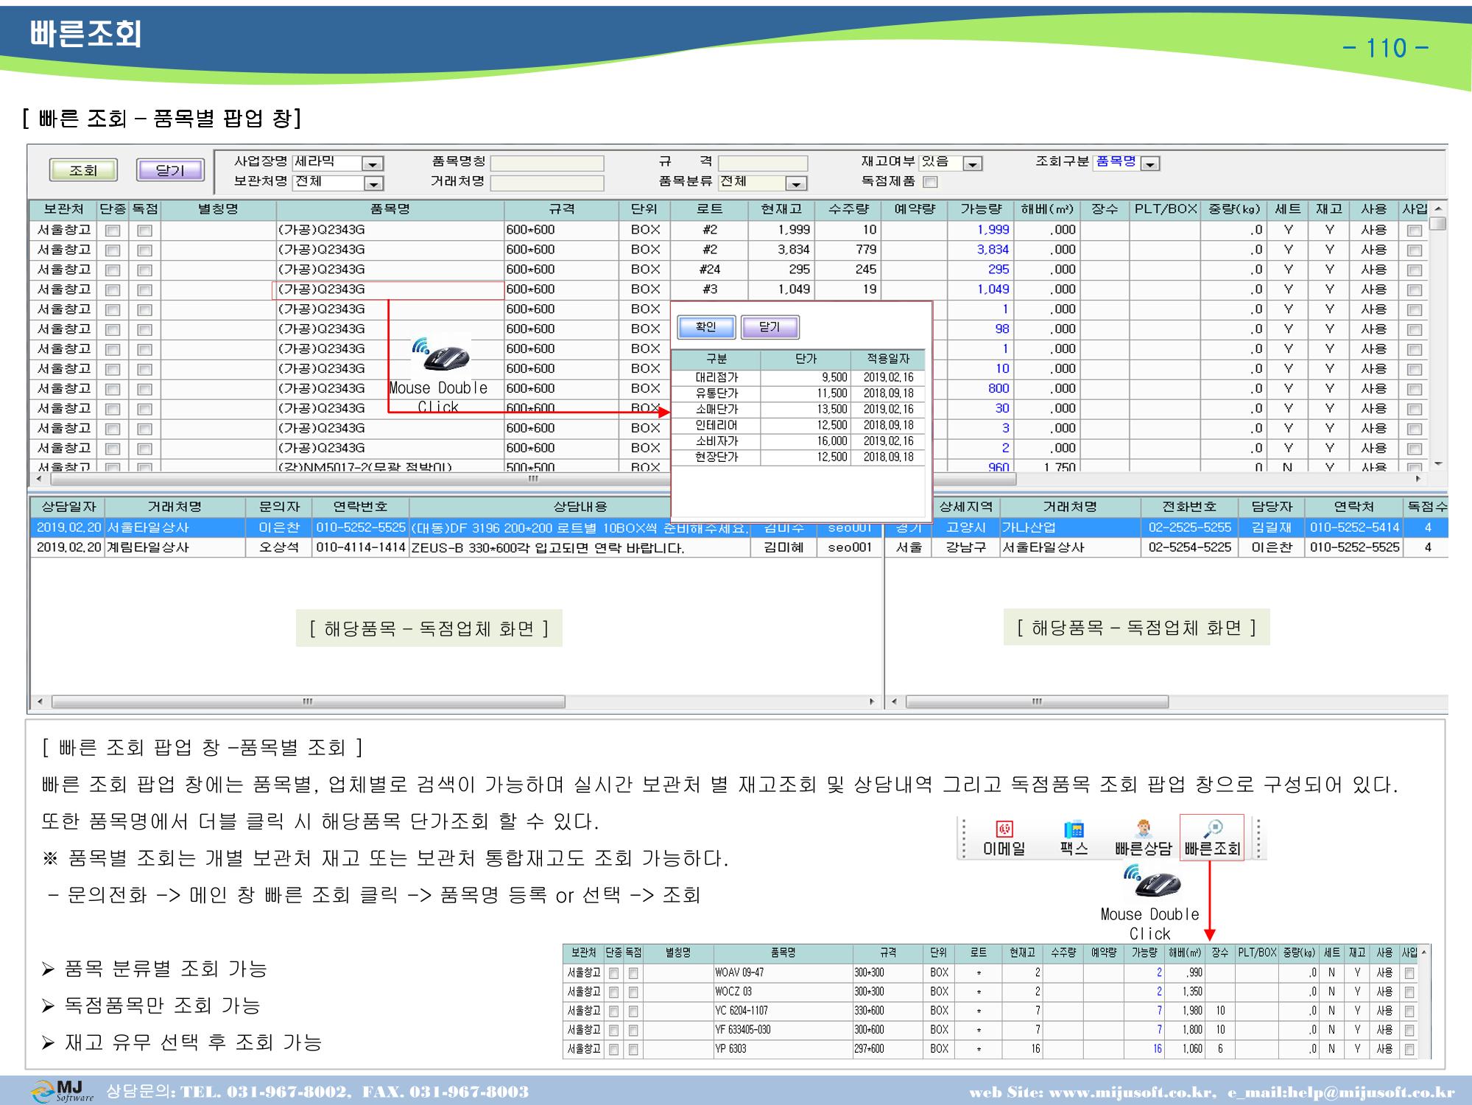Screen dimensions: 1472x1105
Task: Click the 단가 header in price popup
Action: (x=806, y=359)
